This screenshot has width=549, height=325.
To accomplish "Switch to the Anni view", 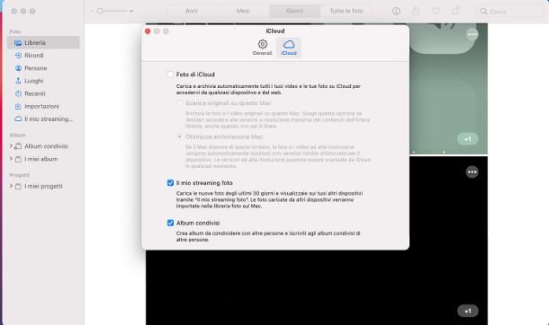I will coord(192,11).
